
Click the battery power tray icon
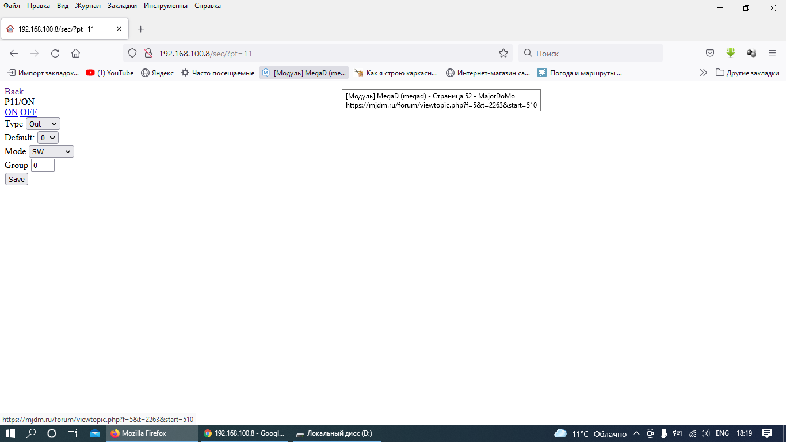(x=678, y=433)
